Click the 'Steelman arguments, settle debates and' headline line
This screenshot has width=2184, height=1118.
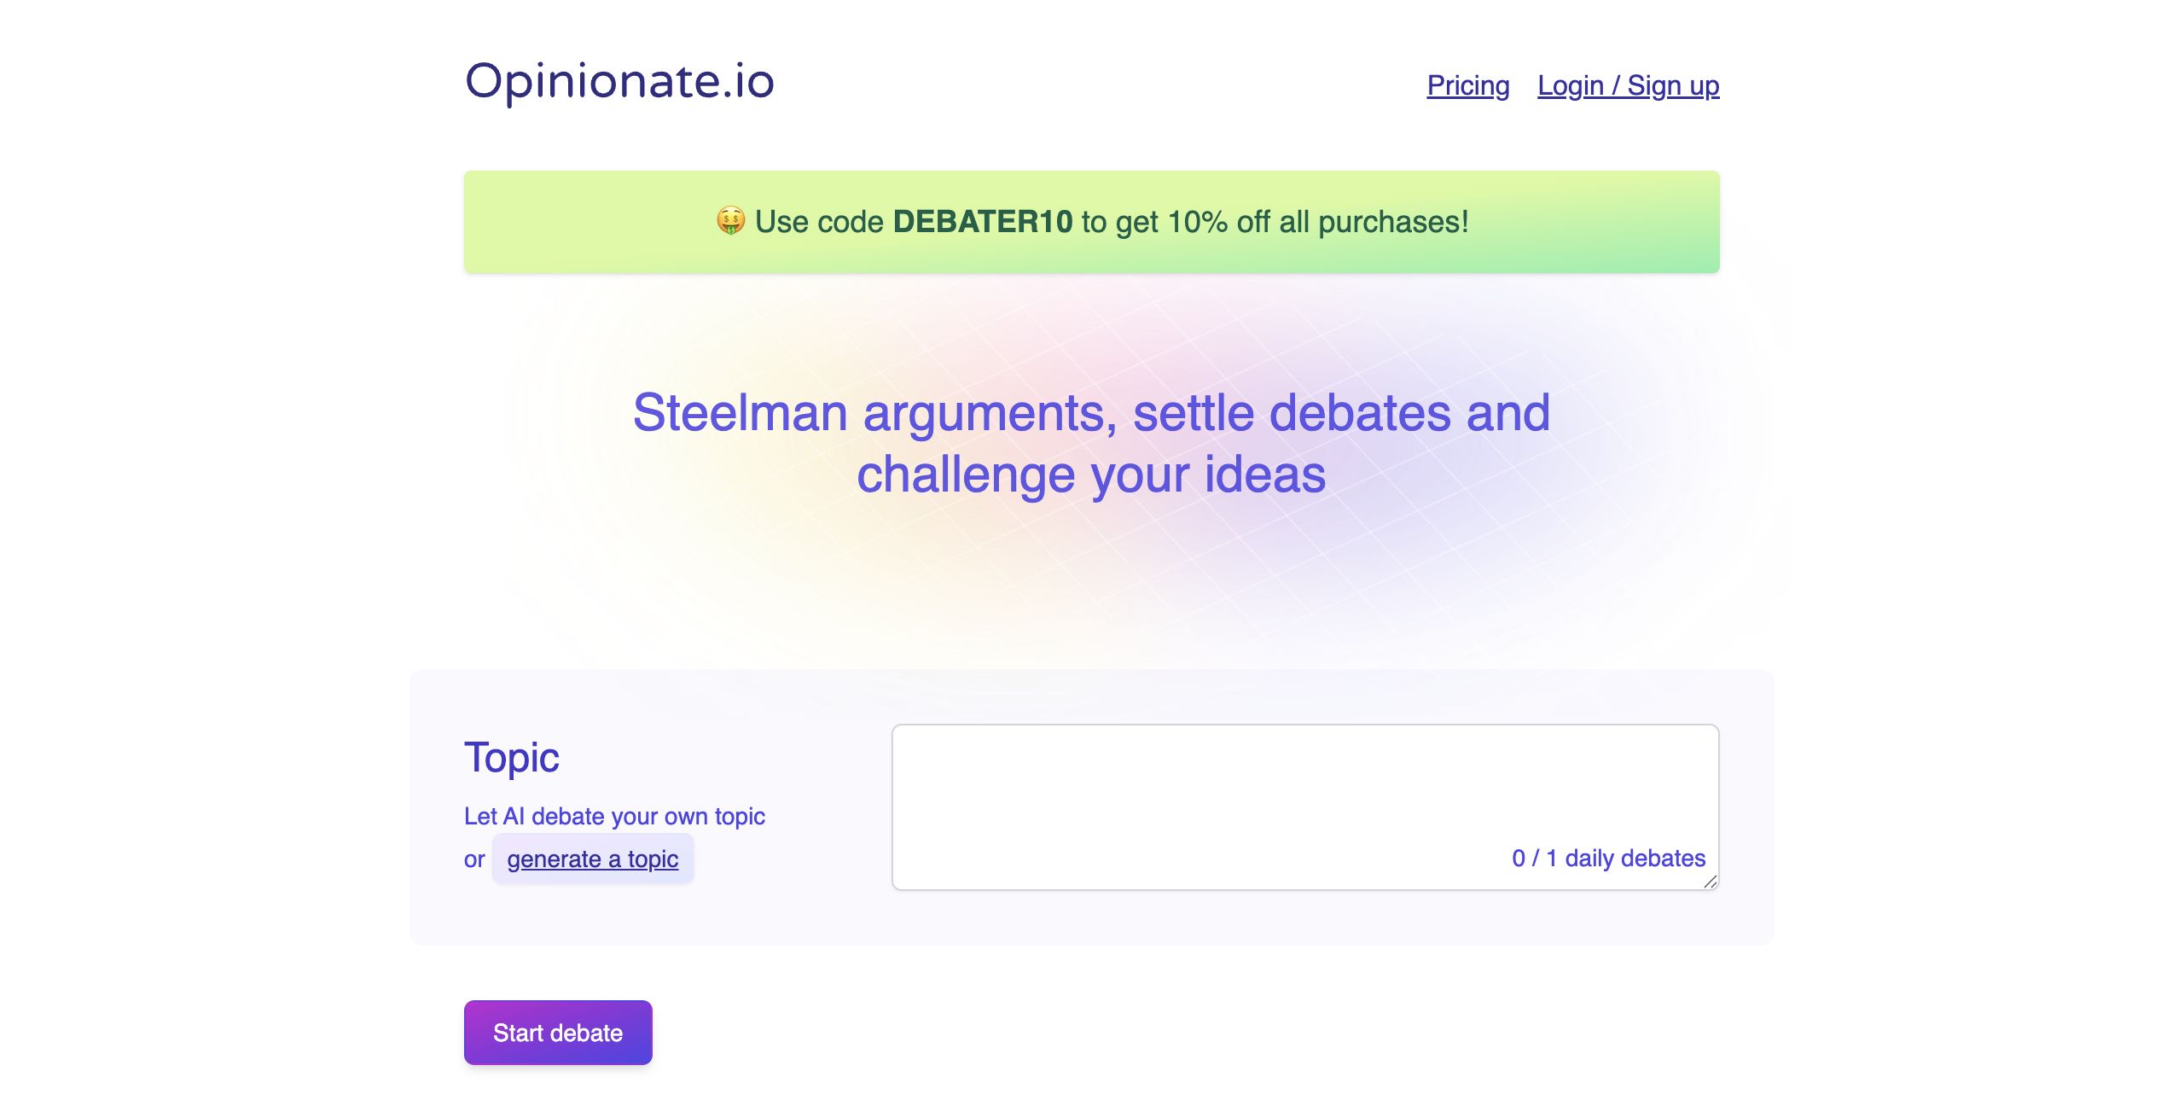(1091, 413)
